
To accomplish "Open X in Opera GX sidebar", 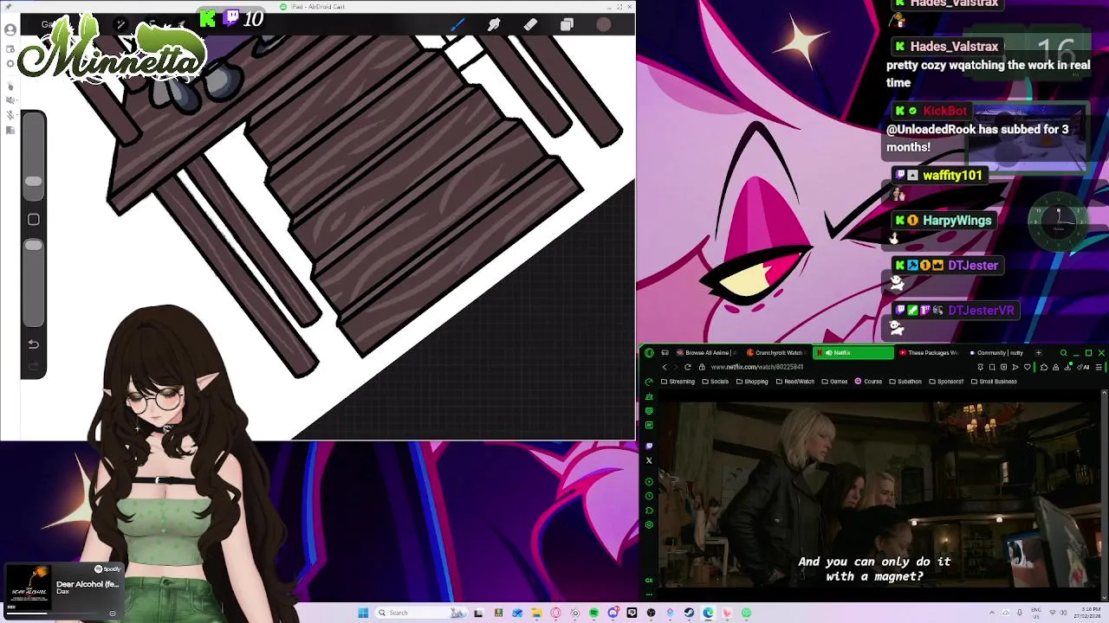I will [649, 460].
